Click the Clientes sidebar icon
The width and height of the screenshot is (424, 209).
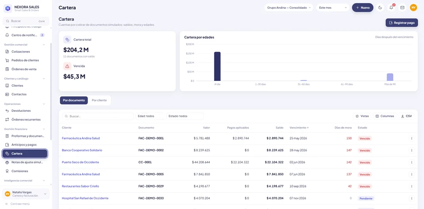(x=8, y=86)
